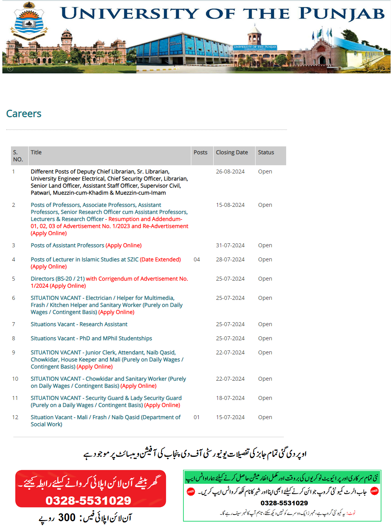Open Mali / Frash / Naib Qasid vacancy link
Viewport: 392px width, 531px height.
tap(105, 417)
